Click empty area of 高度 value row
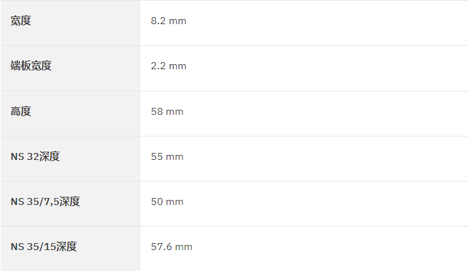Viewport: 475px width, 271px height. click(327, 114)
